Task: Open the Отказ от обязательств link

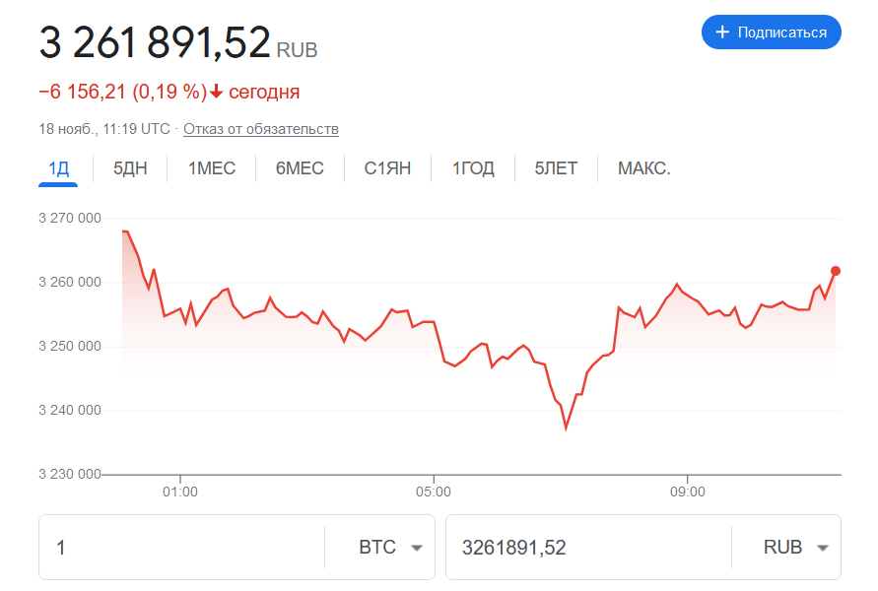Action: tap(261, 129)
